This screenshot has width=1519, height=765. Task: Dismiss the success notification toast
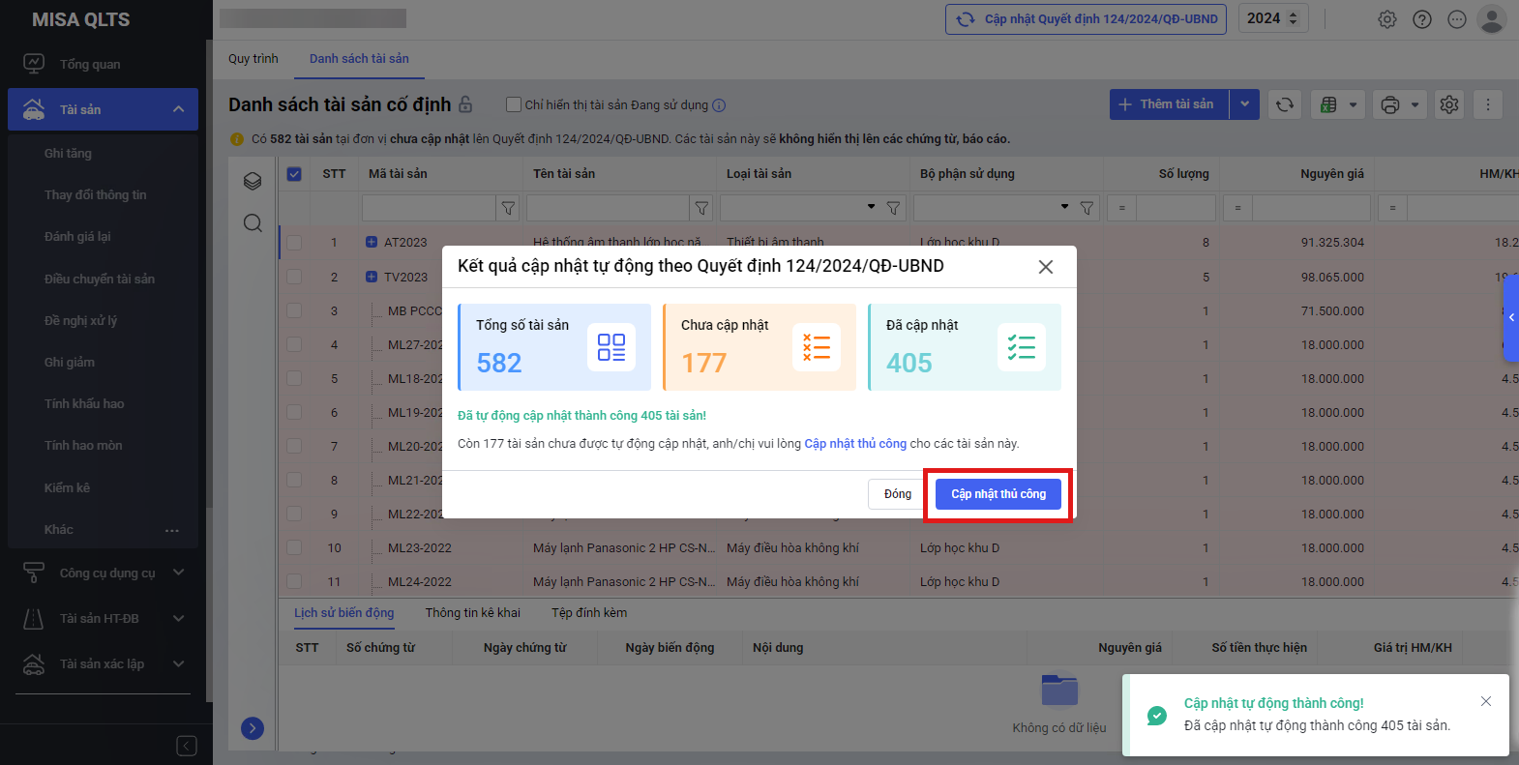point(1486,701)
